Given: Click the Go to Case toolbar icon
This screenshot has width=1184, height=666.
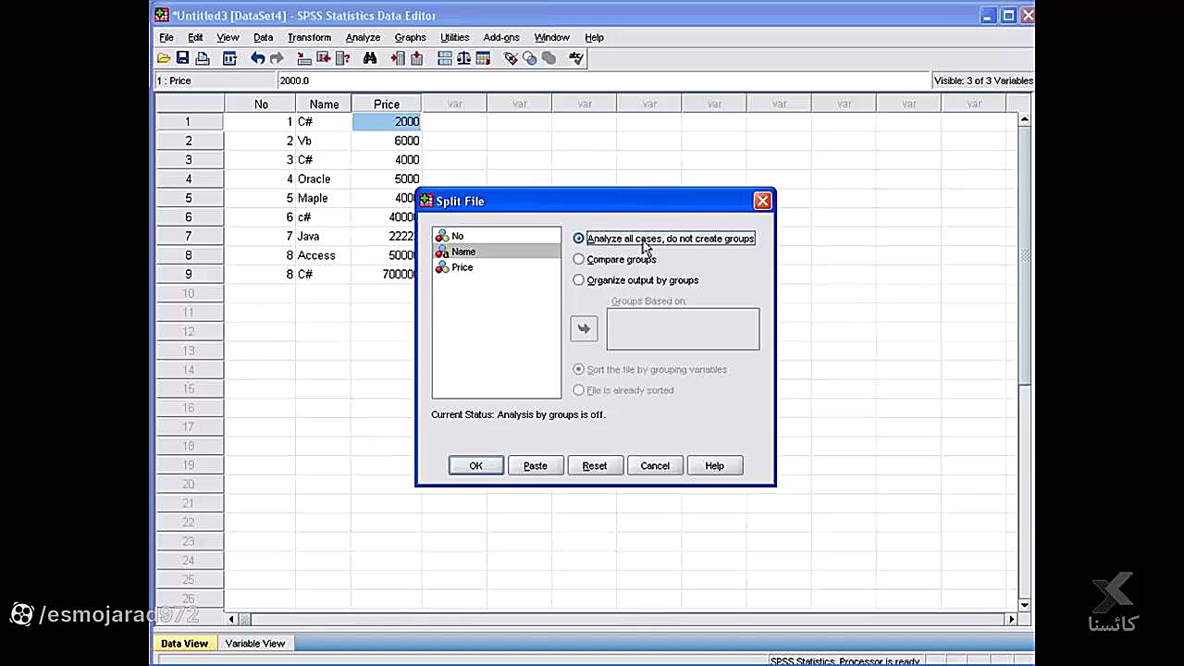Looking at the screenshot, I should pyautogui.click(x=304, y=58).
